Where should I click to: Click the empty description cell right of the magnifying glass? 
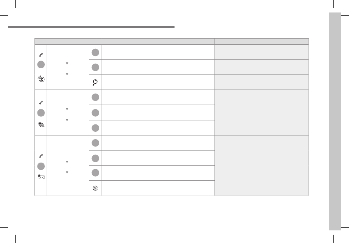click(158, 82)
